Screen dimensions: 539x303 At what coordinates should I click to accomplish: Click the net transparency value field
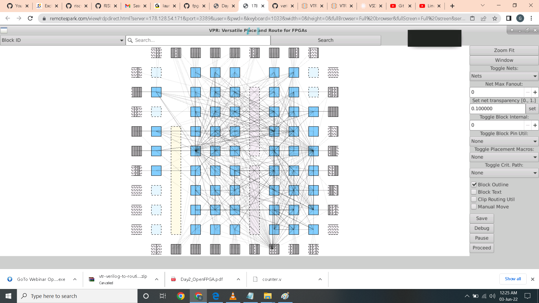tap(497, 109)
